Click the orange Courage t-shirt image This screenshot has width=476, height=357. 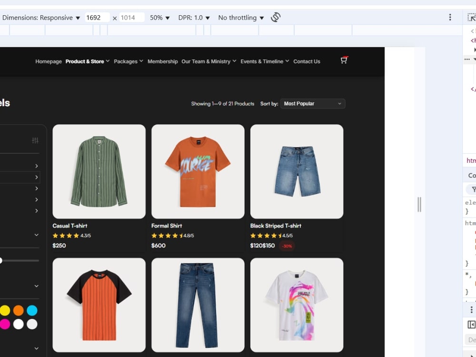[x=198, y=171]
